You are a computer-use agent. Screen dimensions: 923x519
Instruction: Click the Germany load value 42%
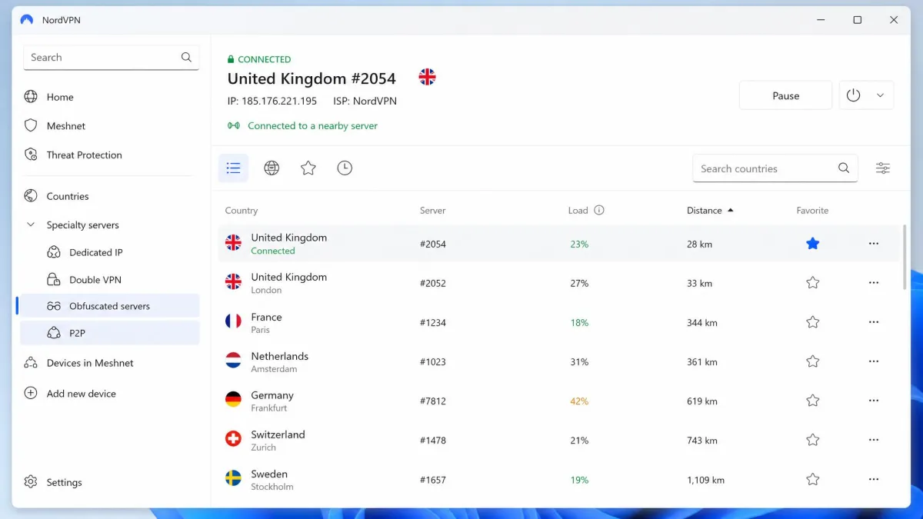pyautogui.click(x=579, y=401)
